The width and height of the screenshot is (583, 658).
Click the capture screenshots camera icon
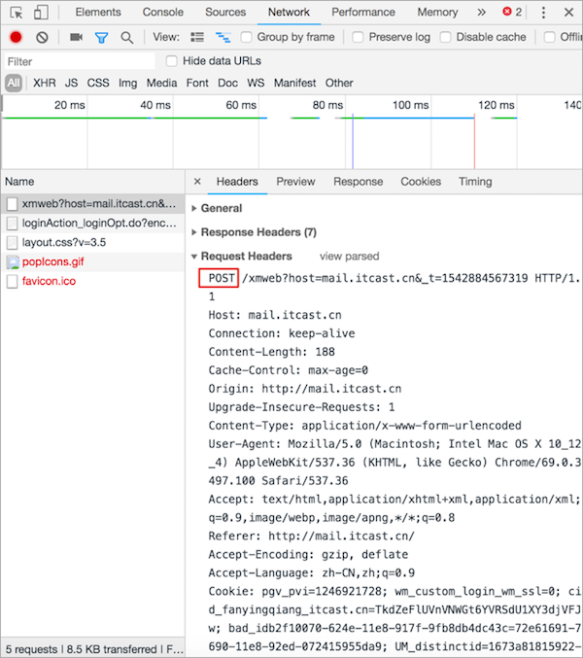[x=76, y=37]
